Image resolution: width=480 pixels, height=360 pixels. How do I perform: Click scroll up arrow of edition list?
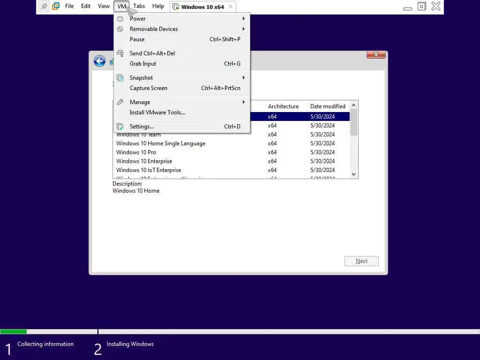click(353, 105)
